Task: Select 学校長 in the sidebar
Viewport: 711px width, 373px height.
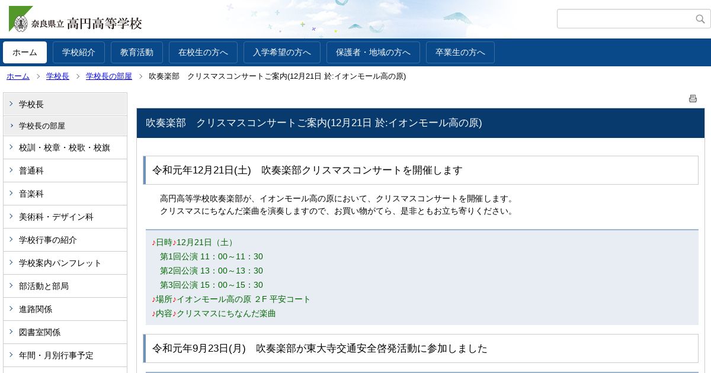Action: point(65,104)
